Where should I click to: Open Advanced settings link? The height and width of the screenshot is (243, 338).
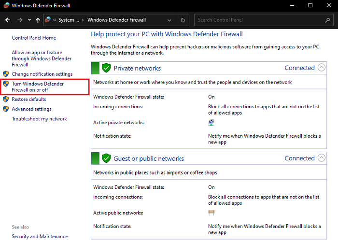point(31,109)
